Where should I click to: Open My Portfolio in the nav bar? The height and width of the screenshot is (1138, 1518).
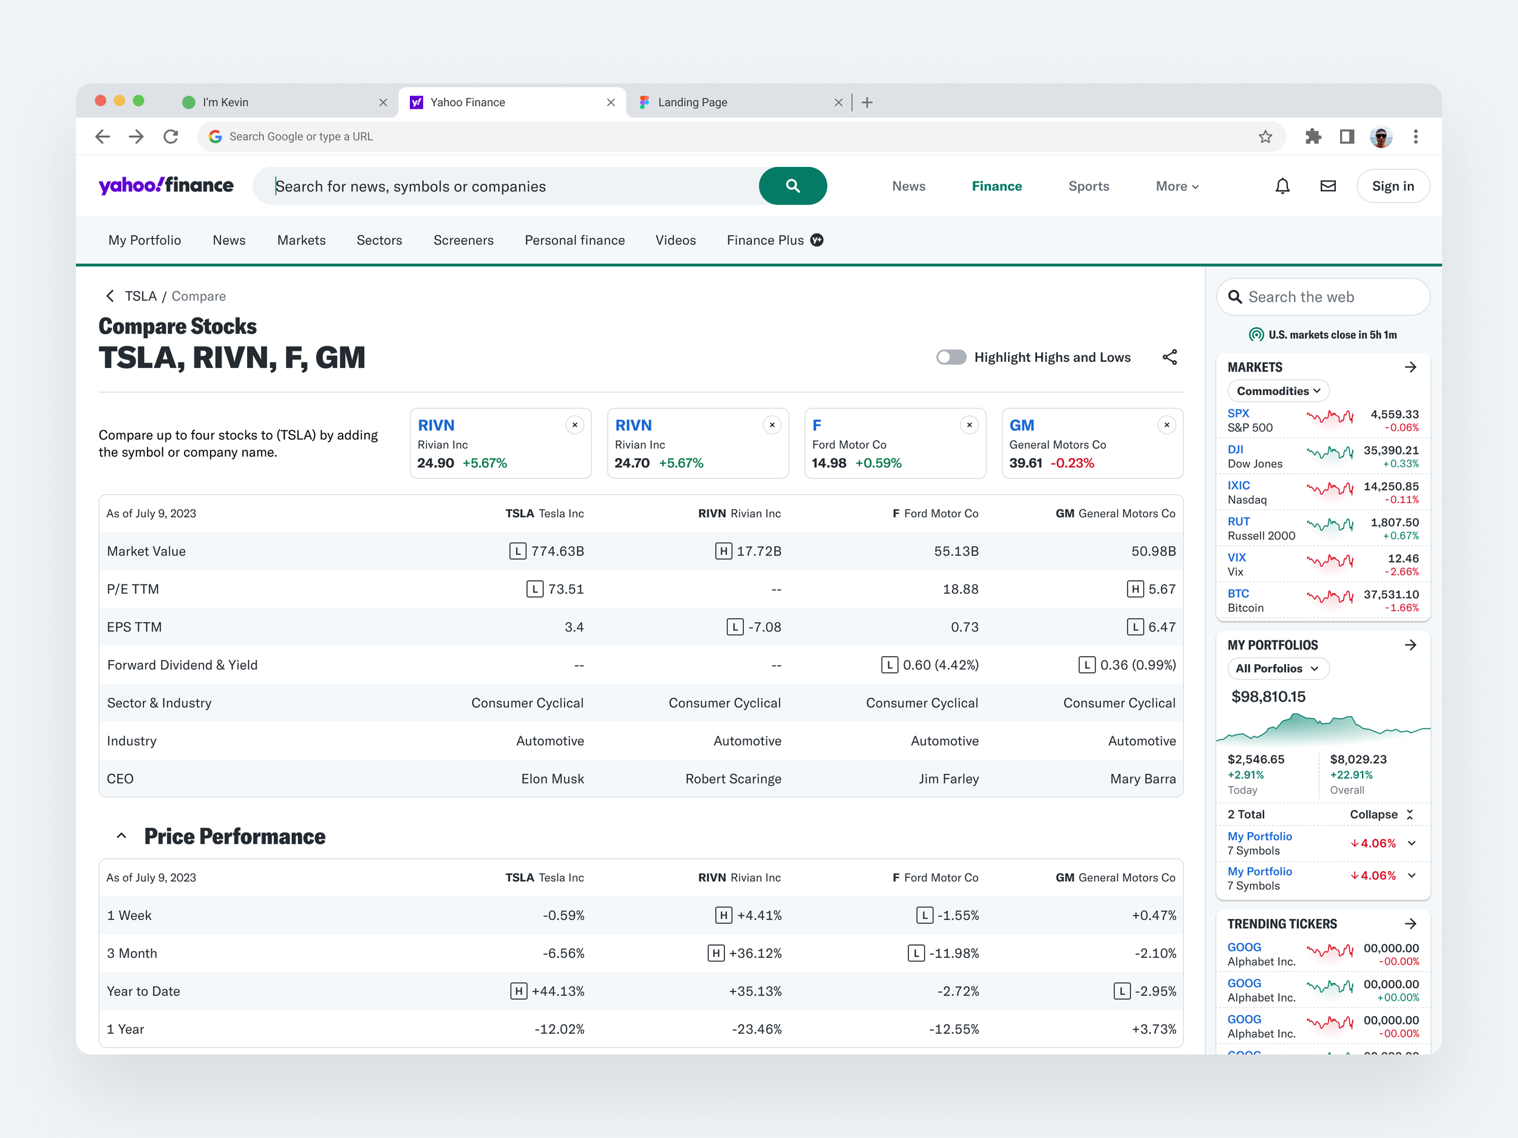pyautogui.click(x=145, y=240)
